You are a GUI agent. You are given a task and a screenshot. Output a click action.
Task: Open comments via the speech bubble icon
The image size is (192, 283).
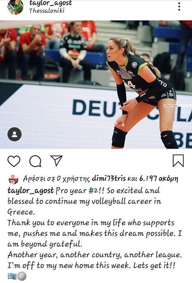[35, 161]
